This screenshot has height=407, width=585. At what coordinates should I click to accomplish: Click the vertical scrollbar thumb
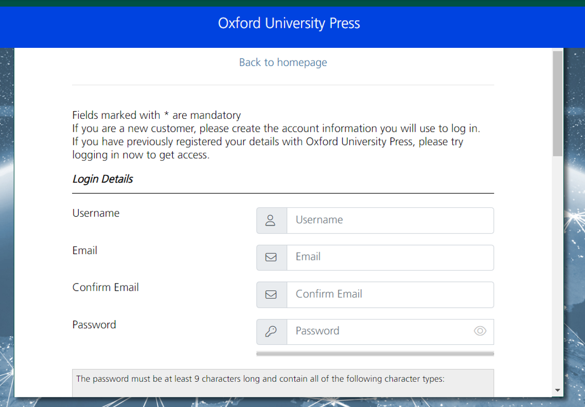pos(557,104)
